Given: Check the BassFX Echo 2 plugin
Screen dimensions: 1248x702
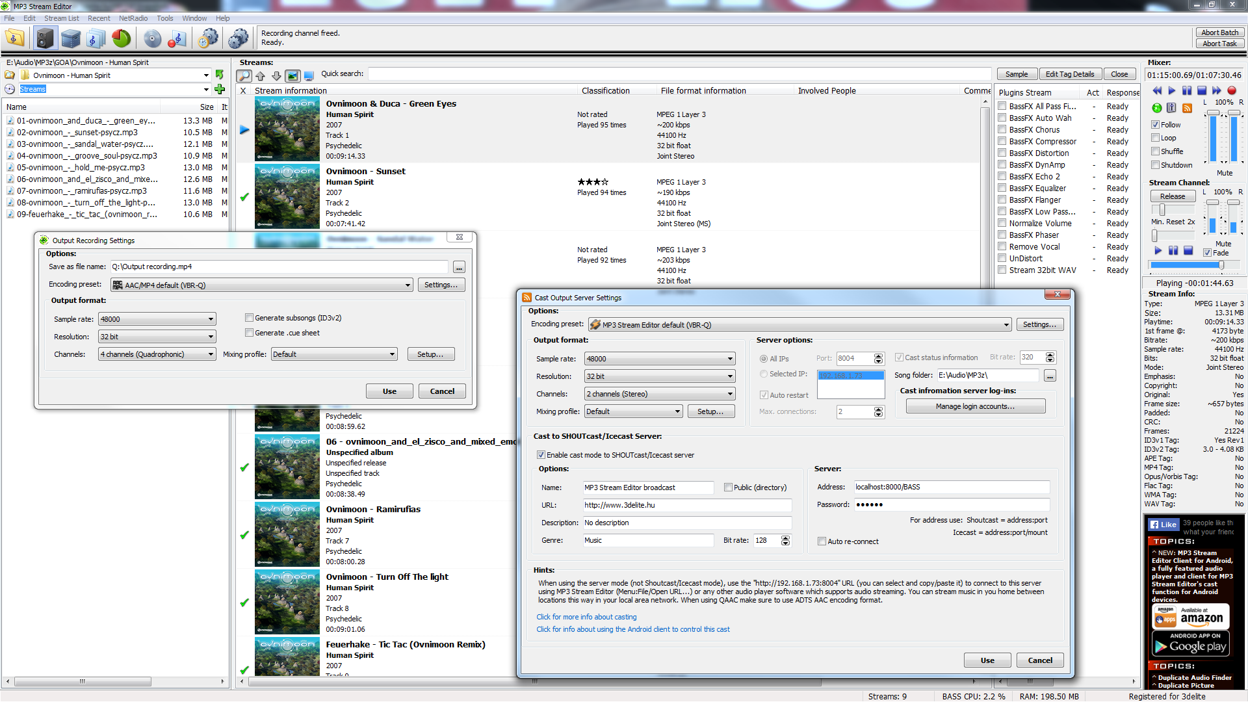Looking at the screenshot, I should [x=1003, y=176].
